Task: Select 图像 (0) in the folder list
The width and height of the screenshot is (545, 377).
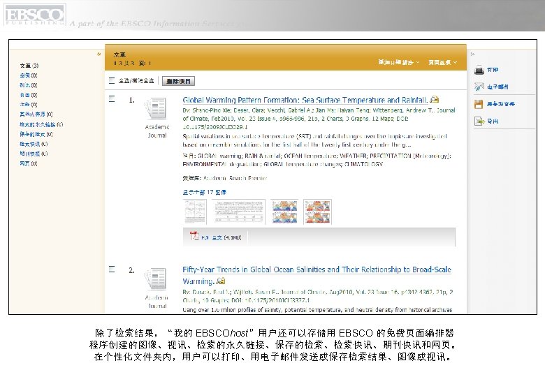Action: [29, 75]
